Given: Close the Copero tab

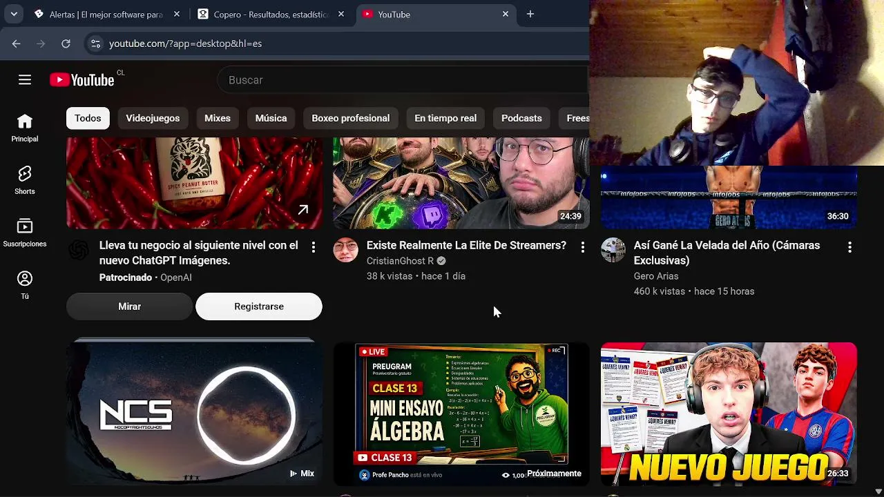Looking at the screenshot, I should [x=341, y=14].
